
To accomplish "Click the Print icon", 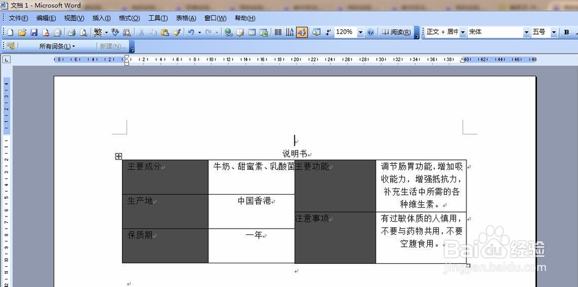I will [72, 32].
